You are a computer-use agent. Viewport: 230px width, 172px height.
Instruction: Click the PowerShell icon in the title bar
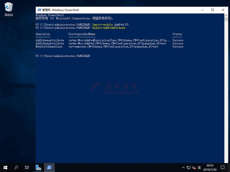tap(39, 10)
